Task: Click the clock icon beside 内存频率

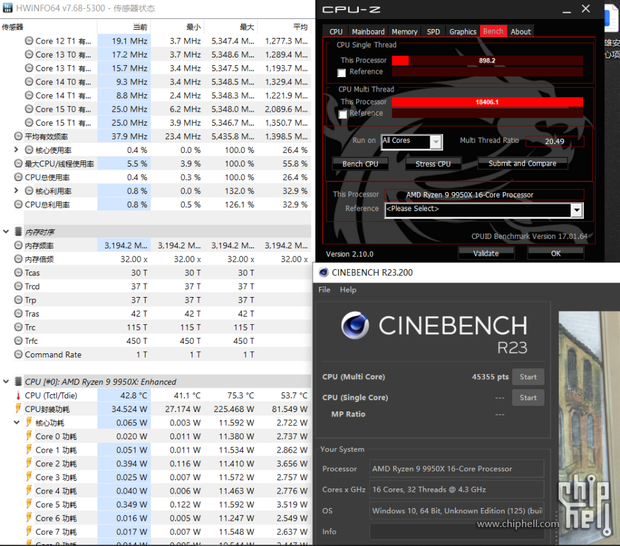Action: (x=18, y=246)
